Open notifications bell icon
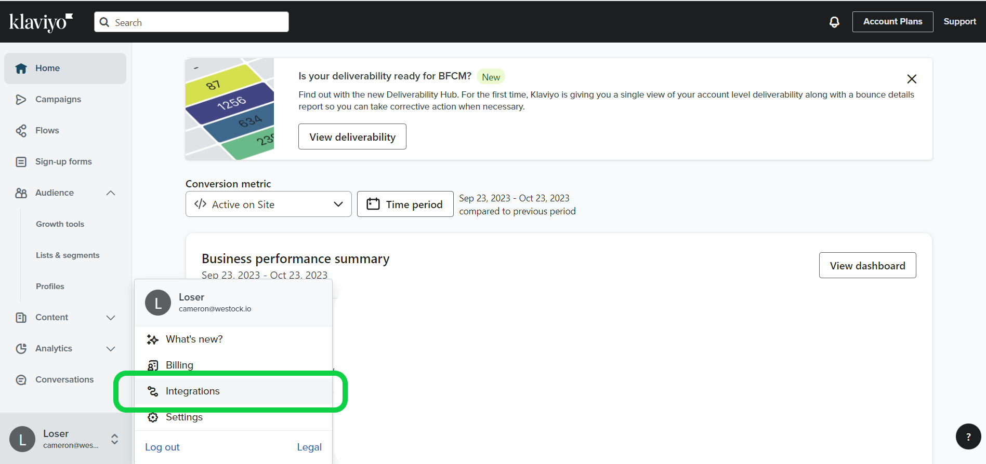The height and width of the screenshot is (464, 986). [834, 22]
